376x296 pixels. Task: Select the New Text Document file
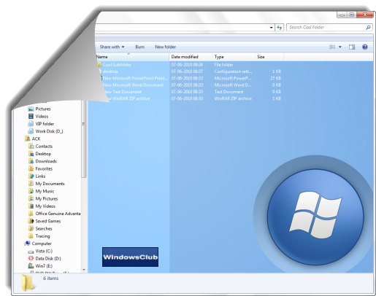(x=123, y=92)
